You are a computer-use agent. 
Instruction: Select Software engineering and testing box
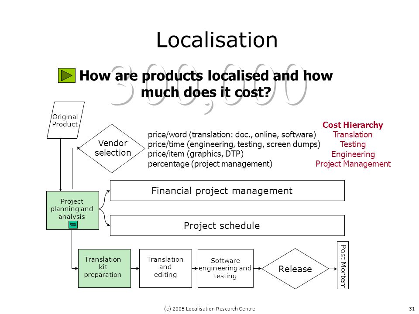226,268
